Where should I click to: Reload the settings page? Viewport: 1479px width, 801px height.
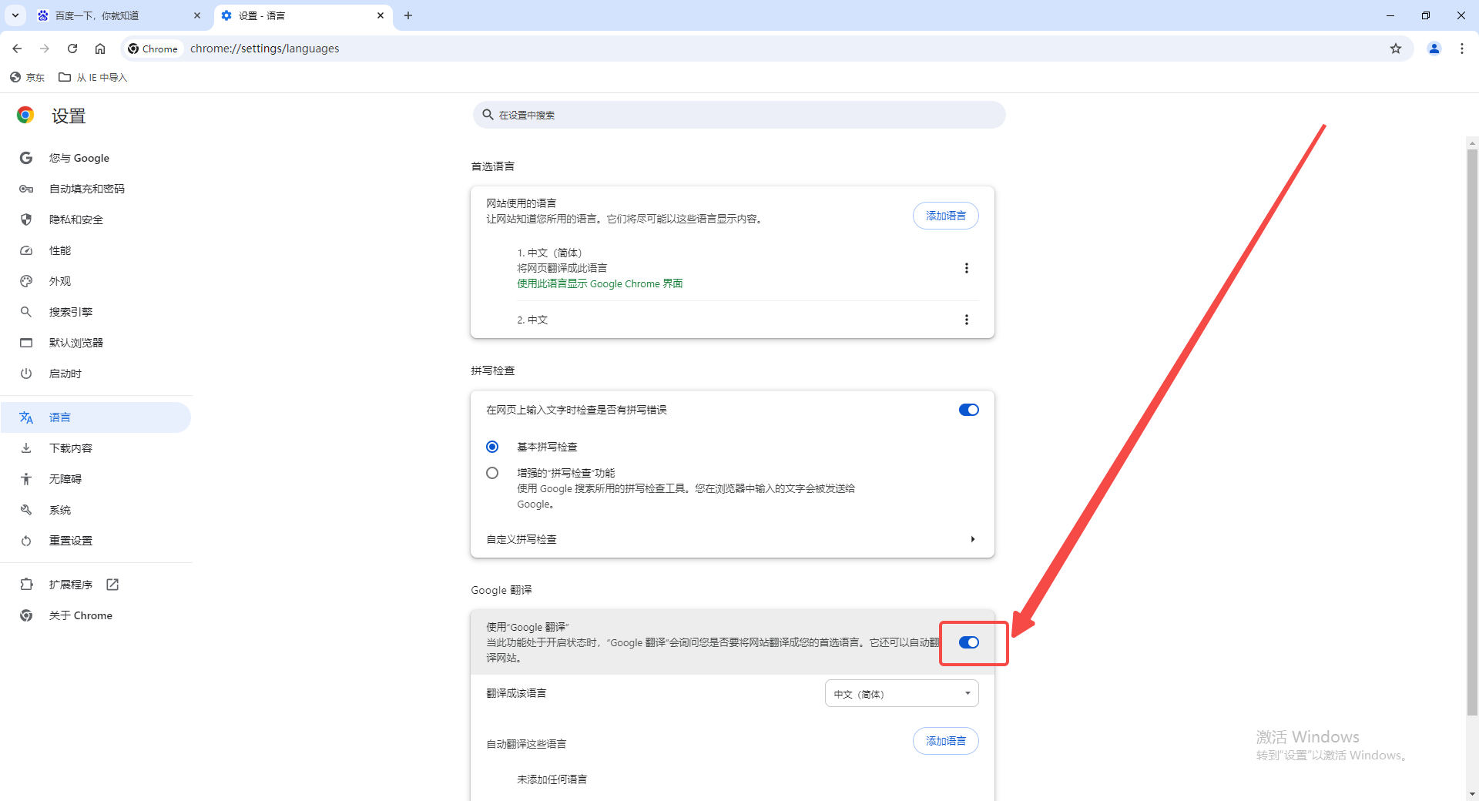(x=72, y=49)
